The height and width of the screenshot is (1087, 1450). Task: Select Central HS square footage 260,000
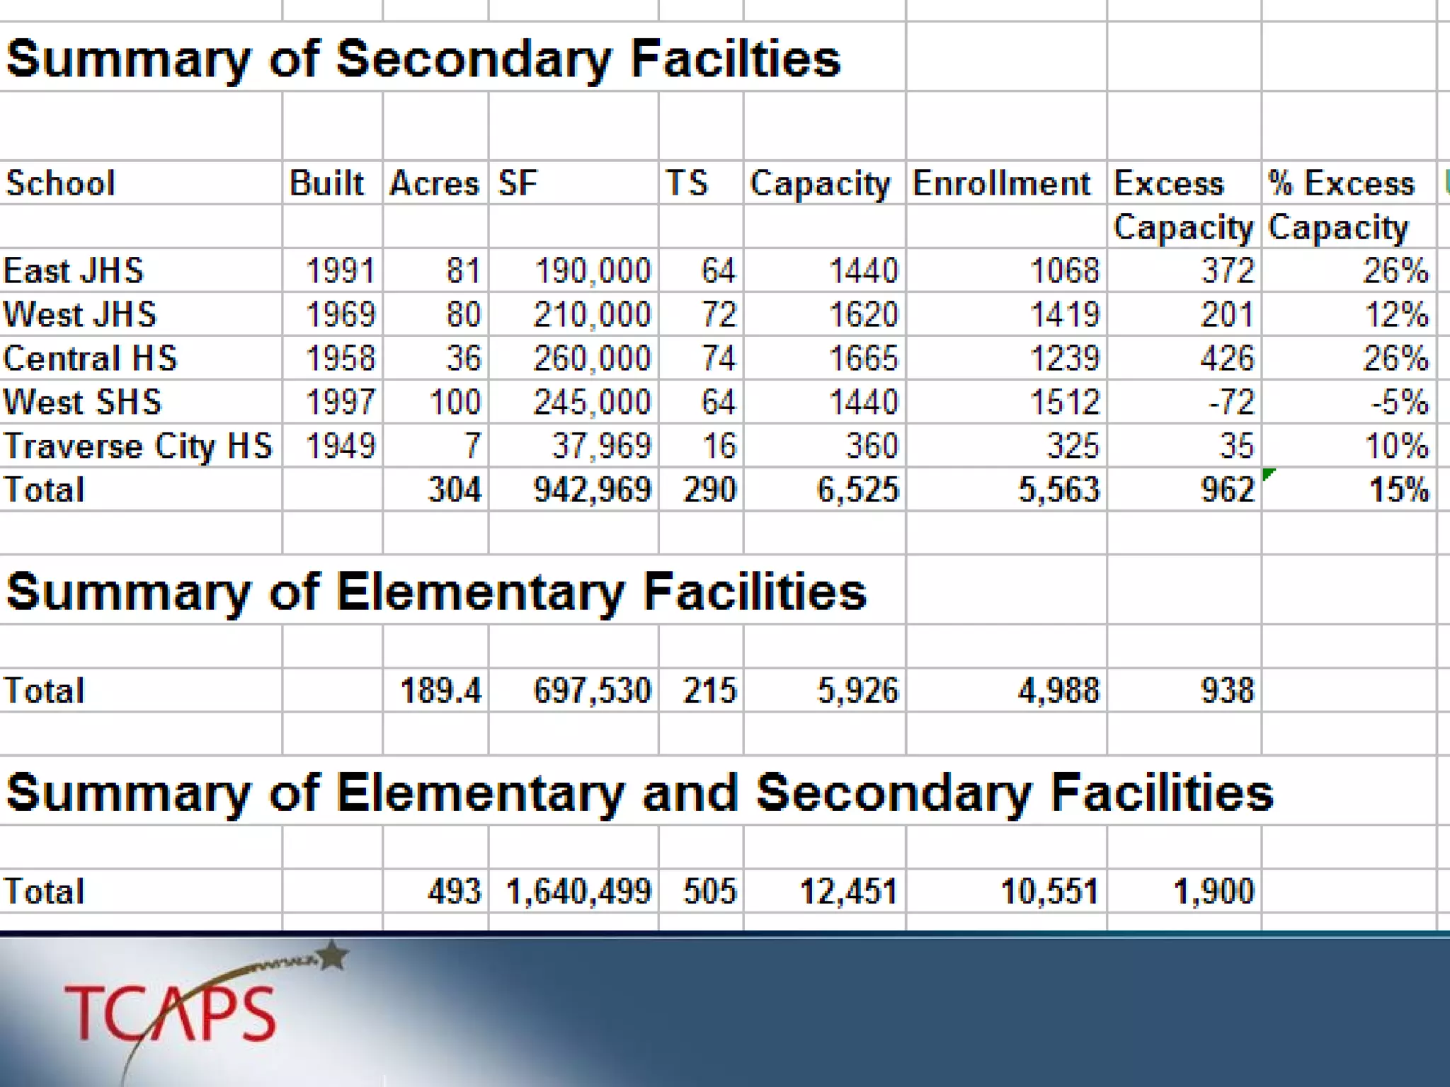(x=591, y=358)
